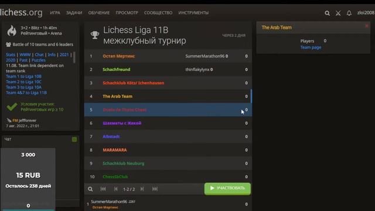Open the notifications bell
The width and height of the screenshot is (375, 211).
349,13
